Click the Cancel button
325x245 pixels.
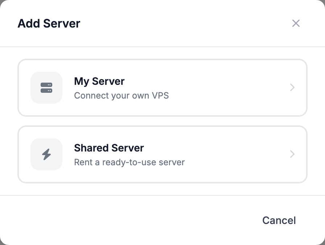tap(279, 220)
